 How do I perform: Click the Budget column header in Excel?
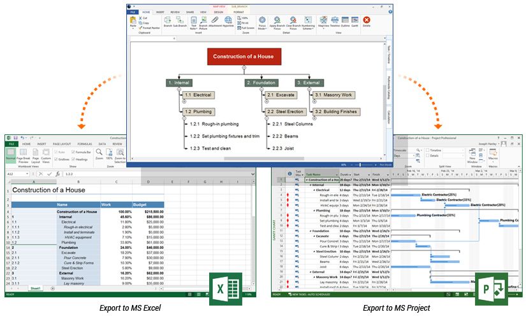point(148,205)
